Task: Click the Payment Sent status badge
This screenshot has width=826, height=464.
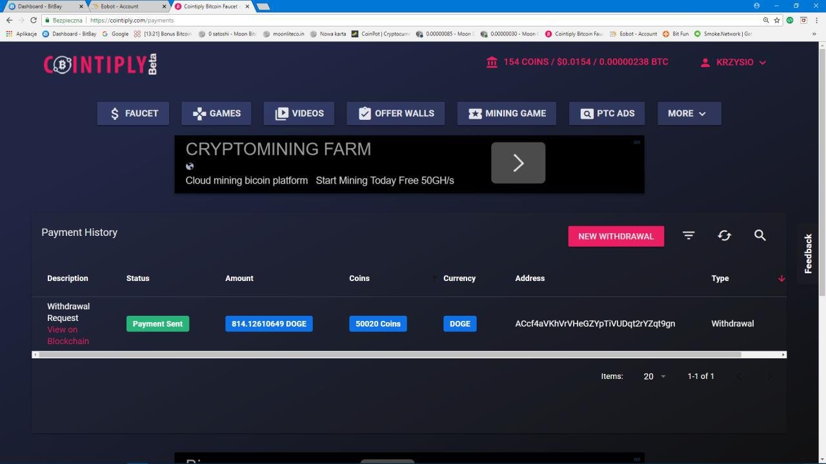Action: tap(157, 324)
